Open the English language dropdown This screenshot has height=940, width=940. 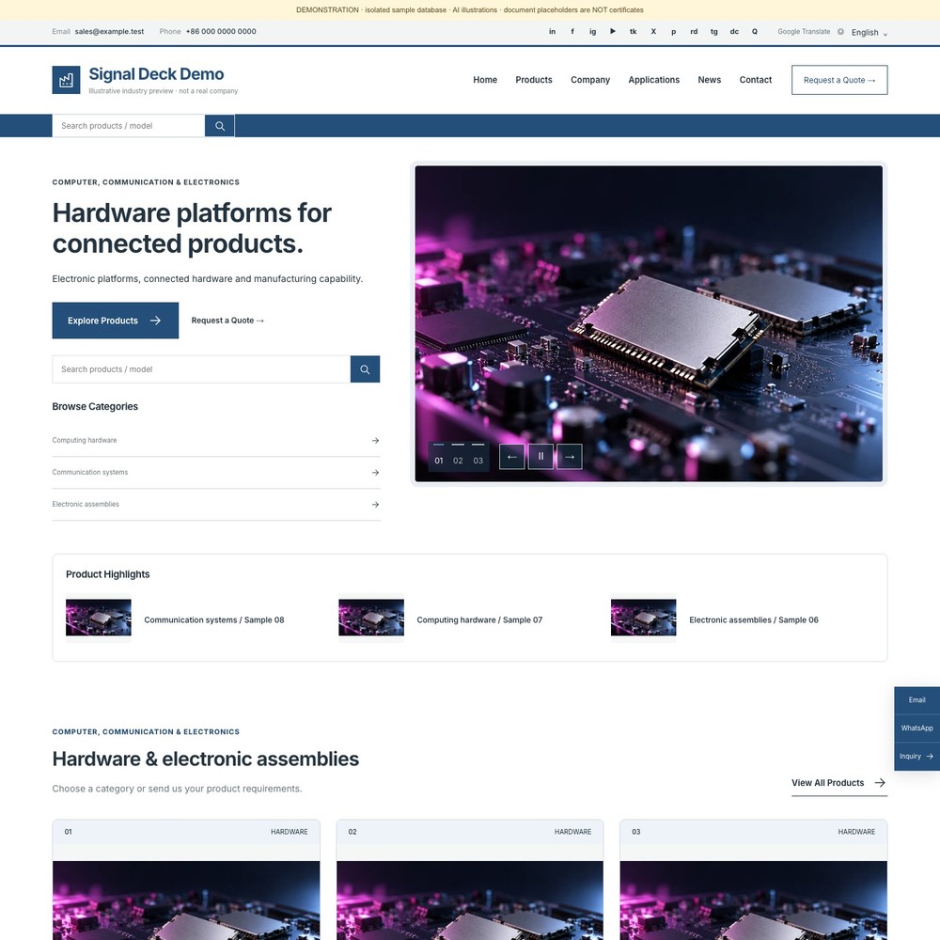(869, 32)
